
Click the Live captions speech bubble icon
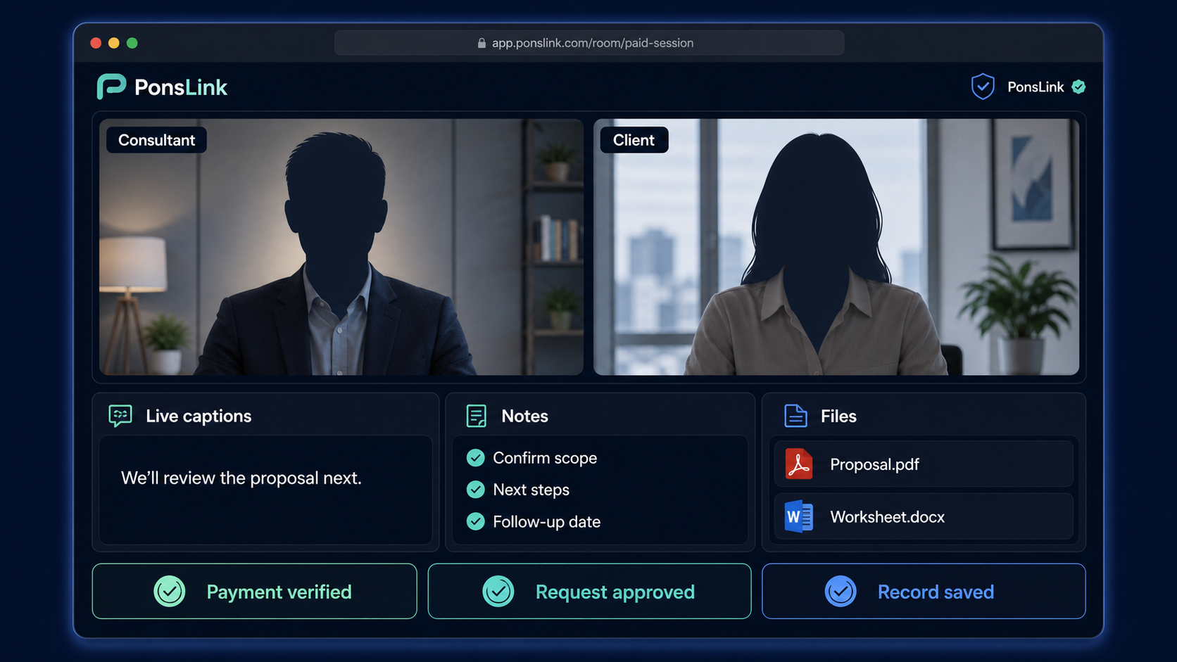[120, 416]
